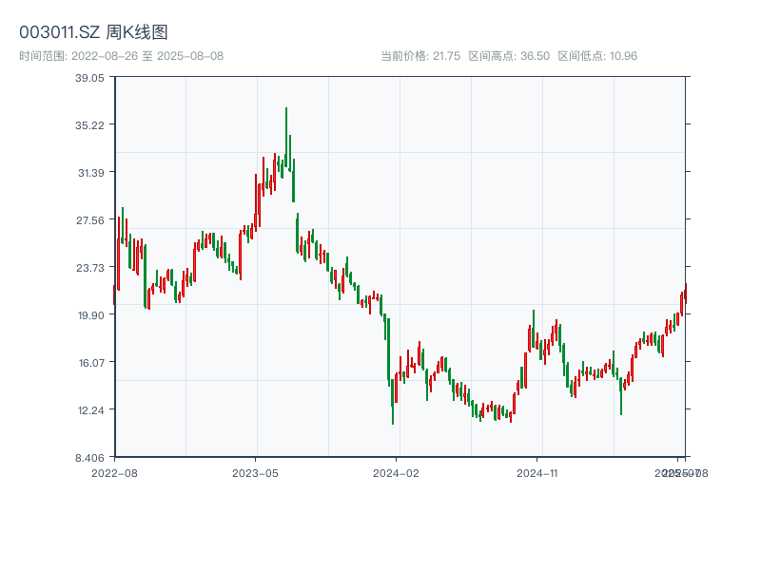The height and width of the screenshot is (570, 761).
Task: Select the 2024-11 x-axis date label
Action: click(537, 472)
